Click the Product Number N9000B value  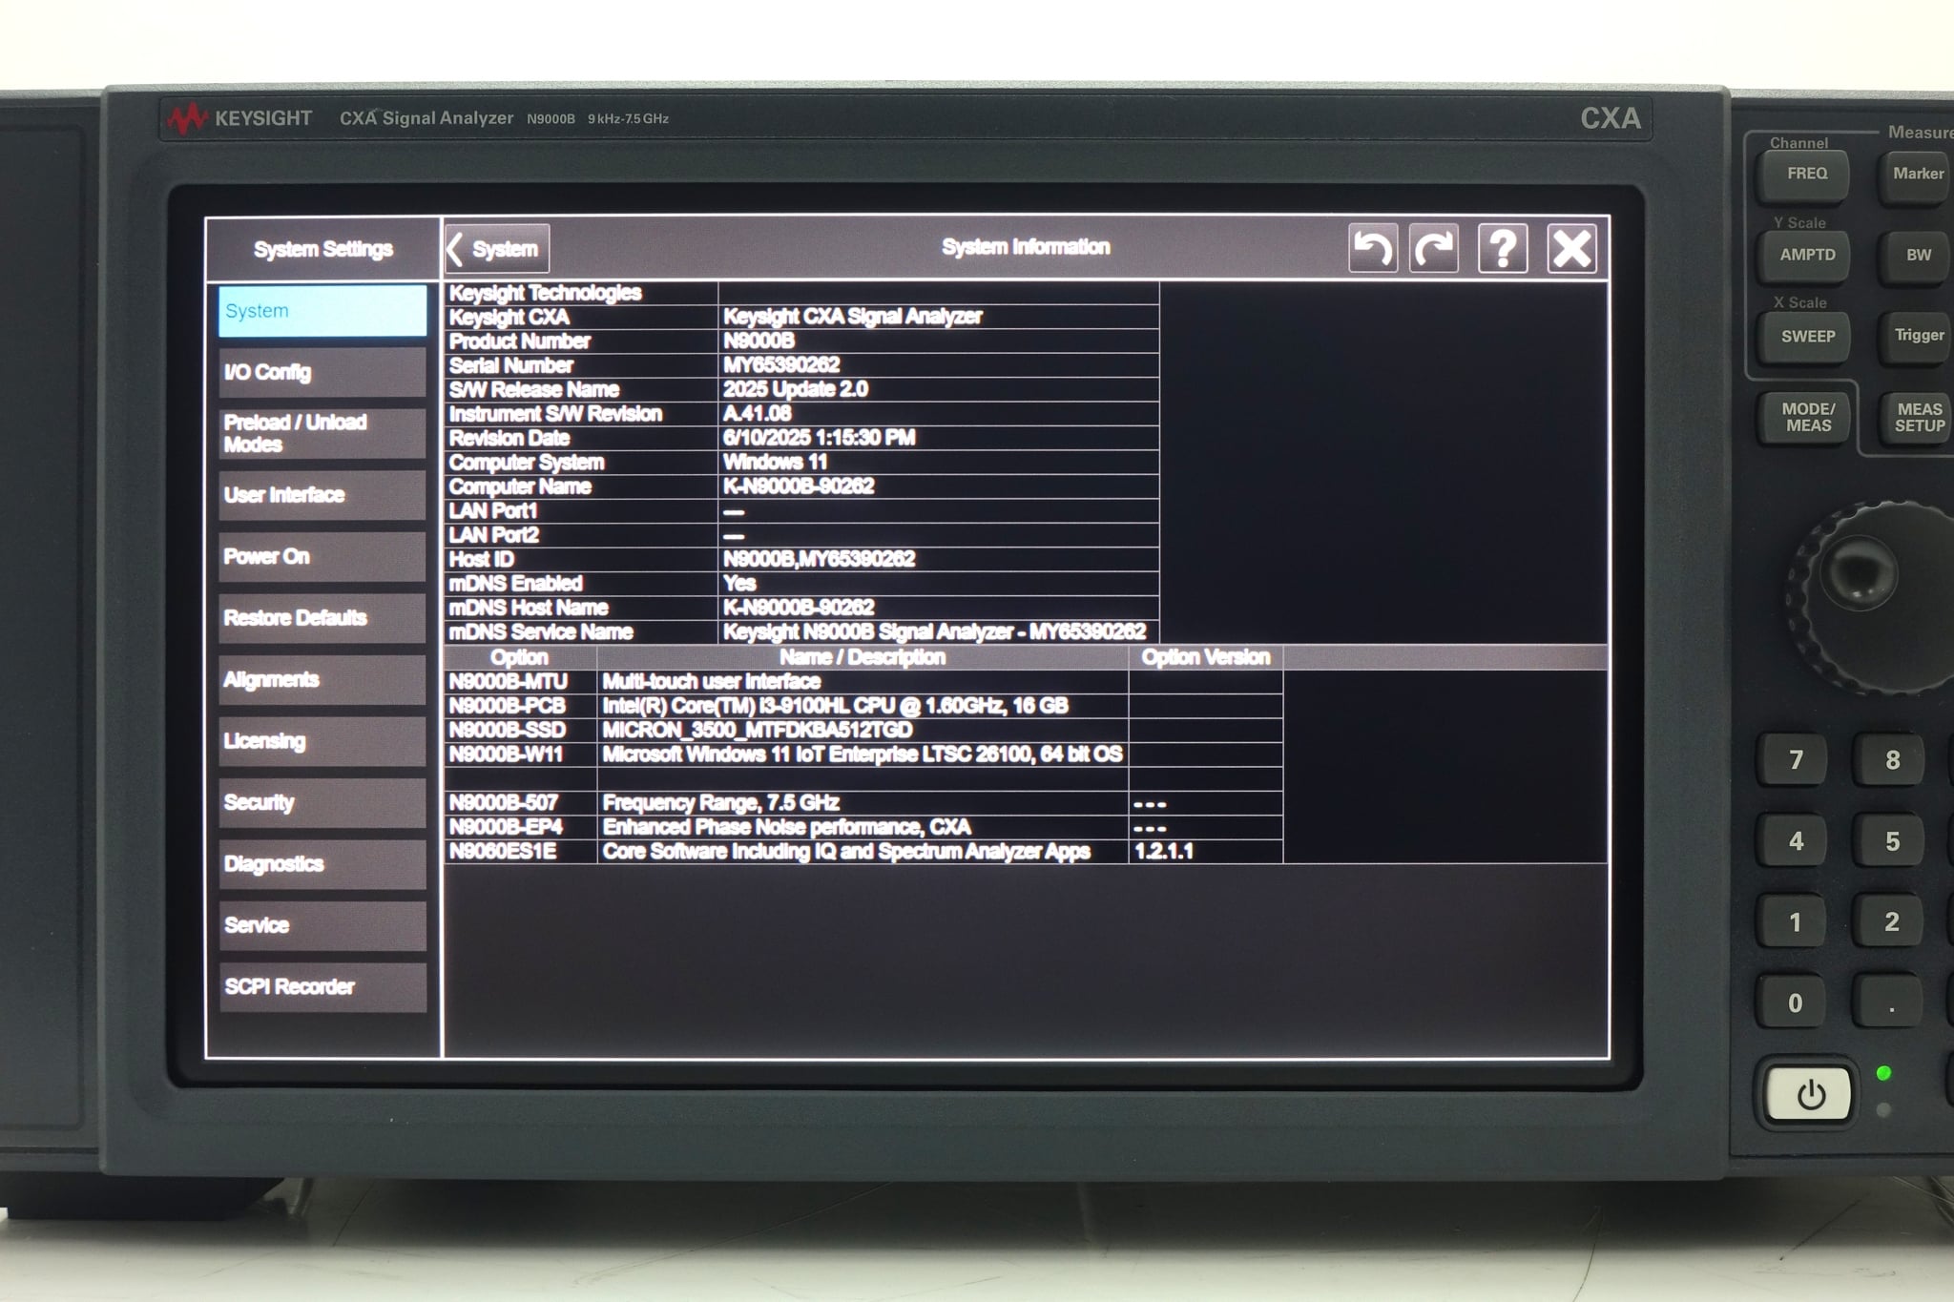click(x=759, y=341)
